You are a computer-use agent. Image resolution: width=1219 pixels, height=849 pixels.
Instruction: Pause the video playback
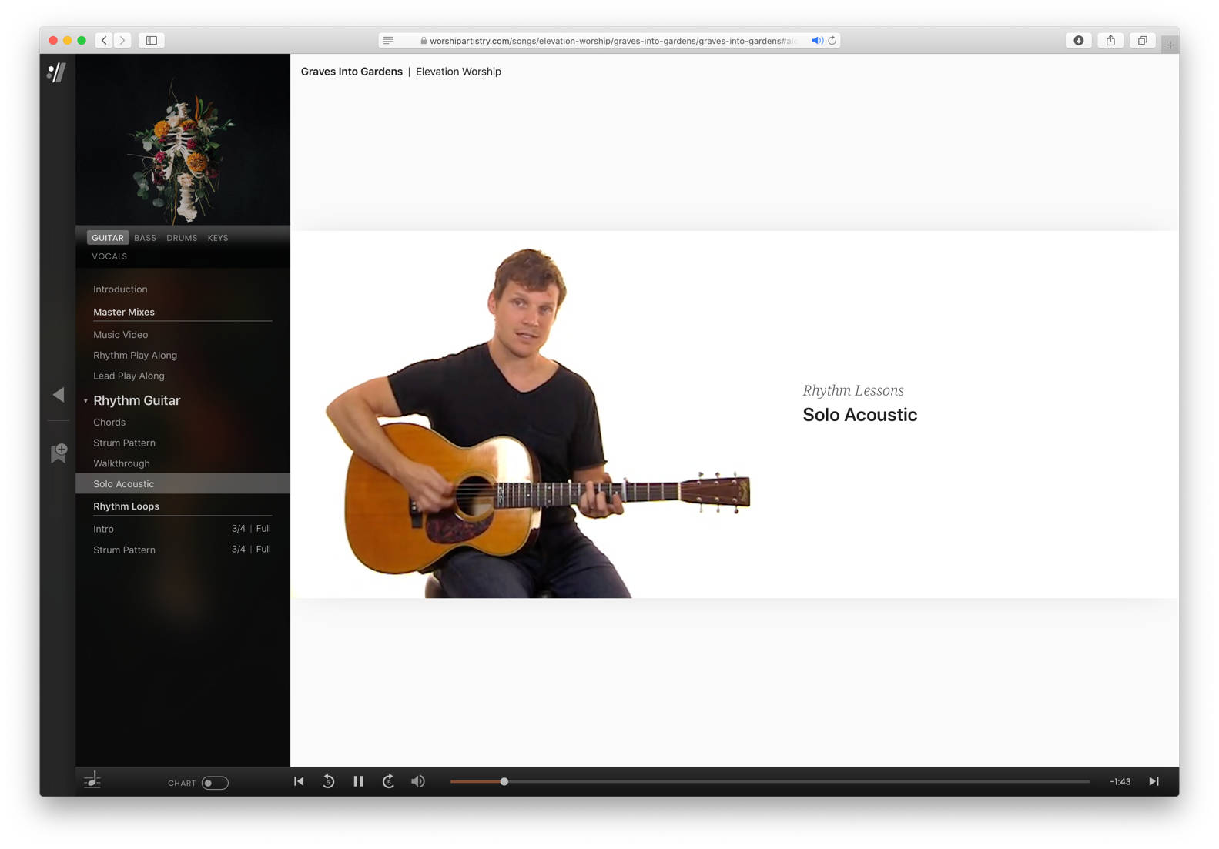click(358, 781)
